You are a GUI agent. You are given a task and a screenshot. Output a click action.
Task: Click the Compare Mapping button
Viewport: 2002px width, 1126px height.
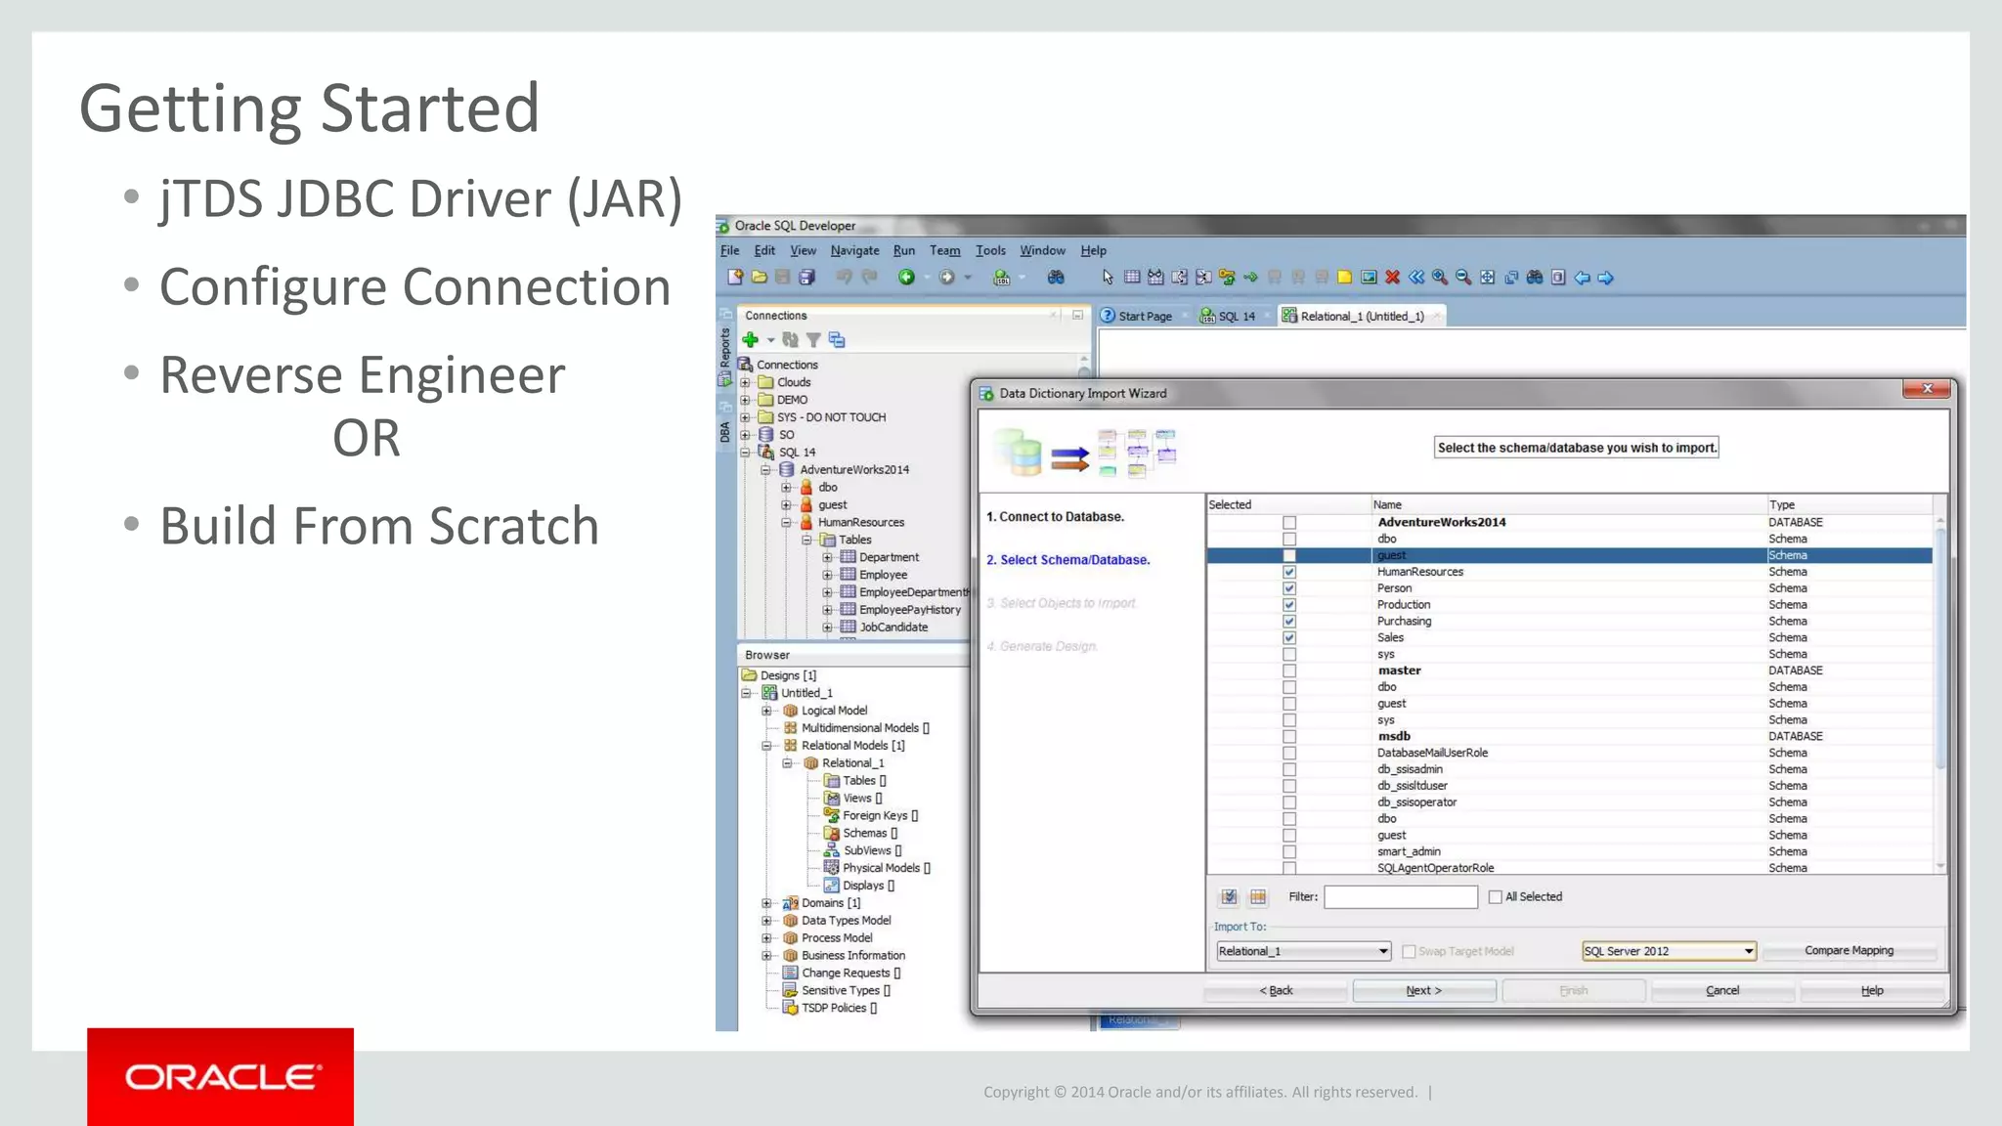click(1849, 950)
